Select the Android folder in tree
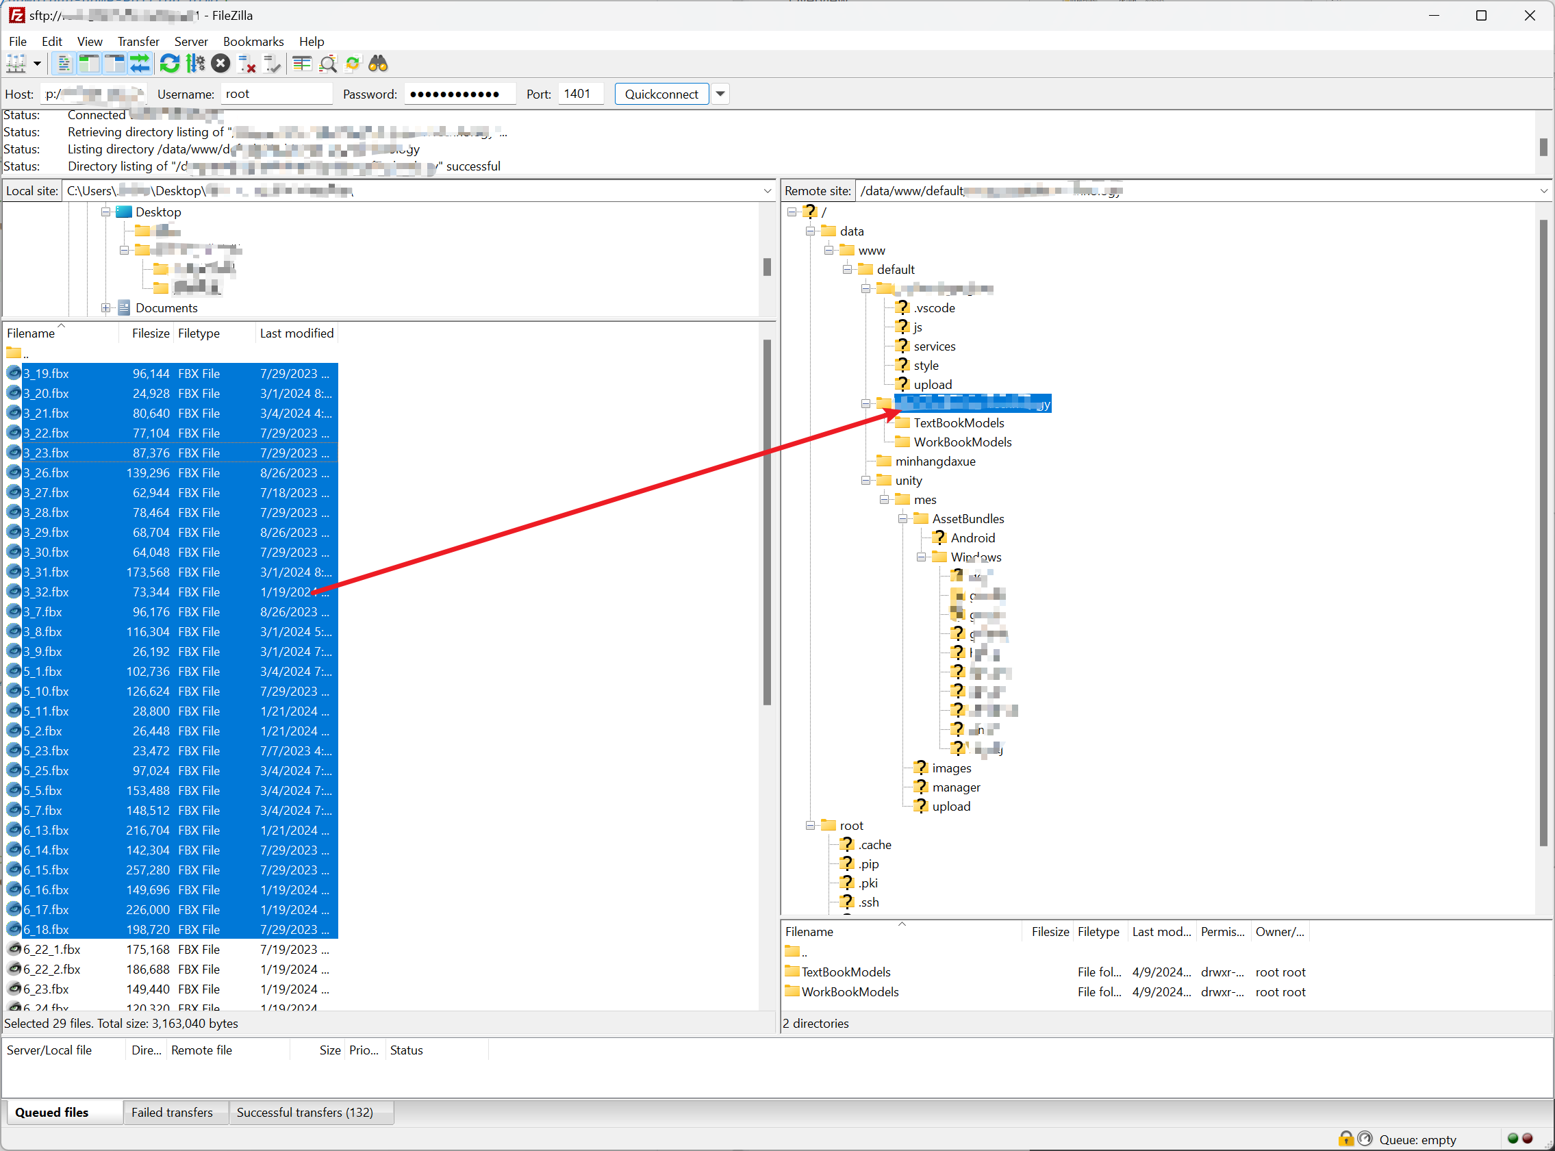Screen dimensions: 1555x1151 [972, 538]
